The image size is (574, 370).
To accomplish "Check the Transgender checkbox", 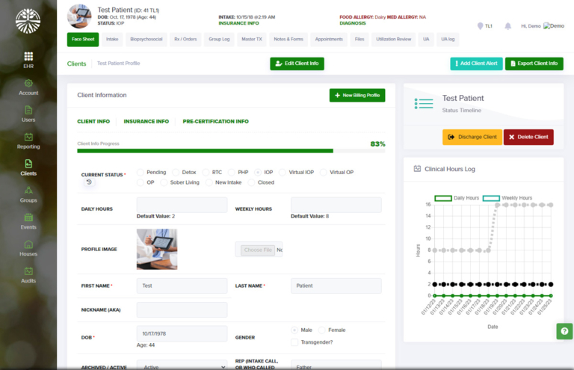I will tap(294, 342).
